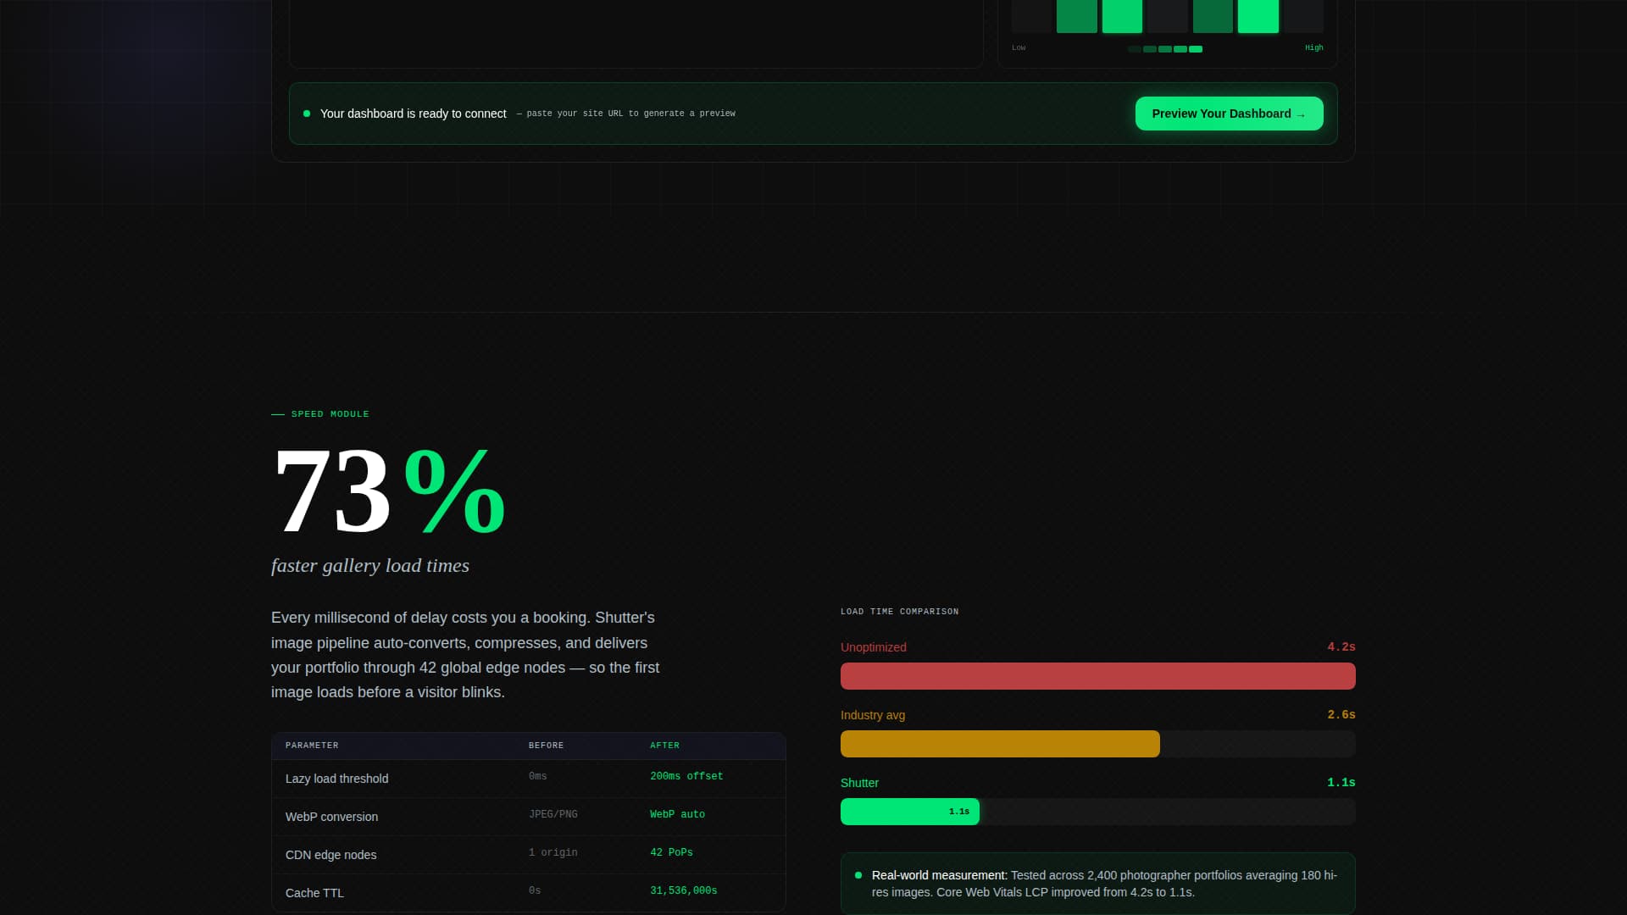Click the '42 PoPs' value

point(671,852)
